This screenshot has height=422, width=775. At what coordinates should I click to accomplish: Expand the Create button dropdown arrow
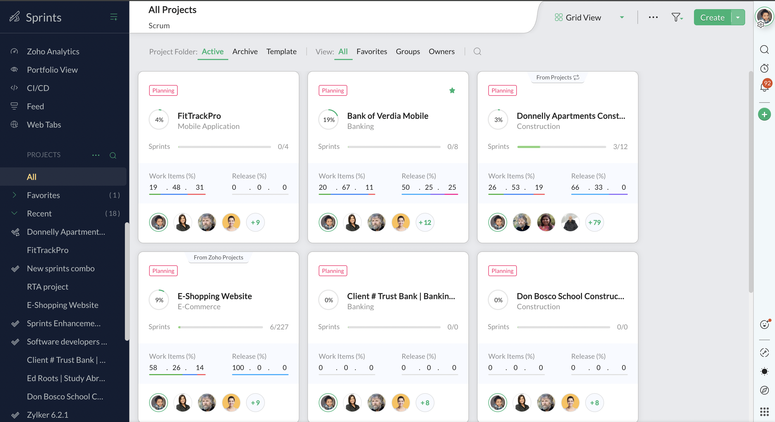click(738, 17)
